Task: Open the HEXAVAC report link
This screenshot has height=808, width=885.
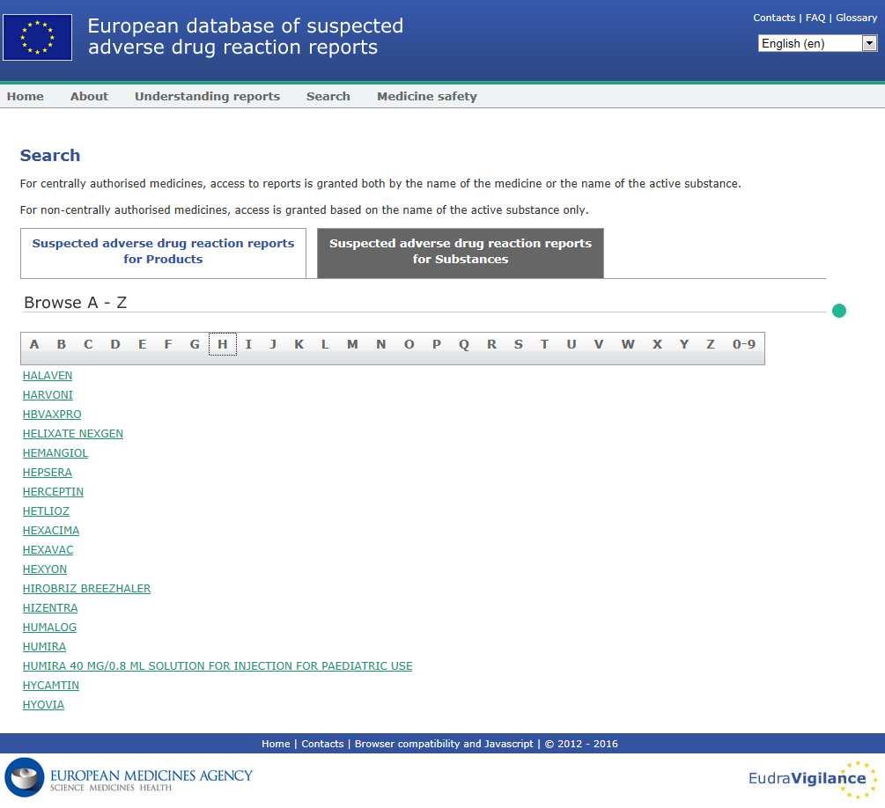Action: 48,550
